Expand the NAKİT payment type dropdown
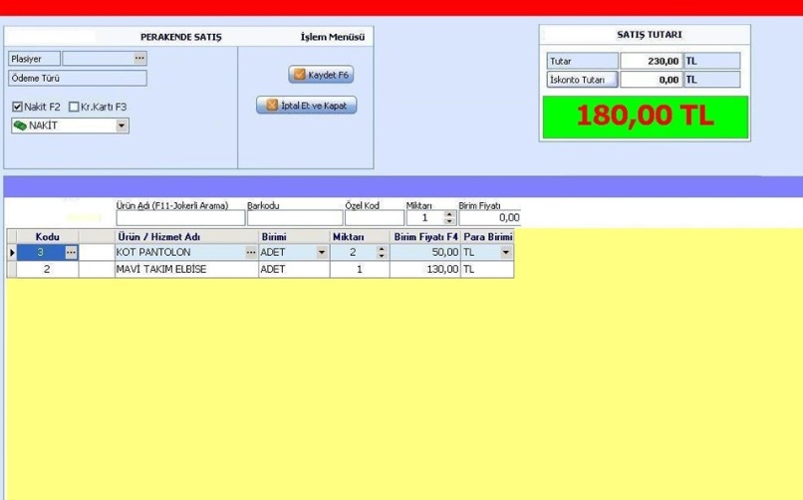The width and height of the screenshot is (803, 500). click(x=122, y=126)
